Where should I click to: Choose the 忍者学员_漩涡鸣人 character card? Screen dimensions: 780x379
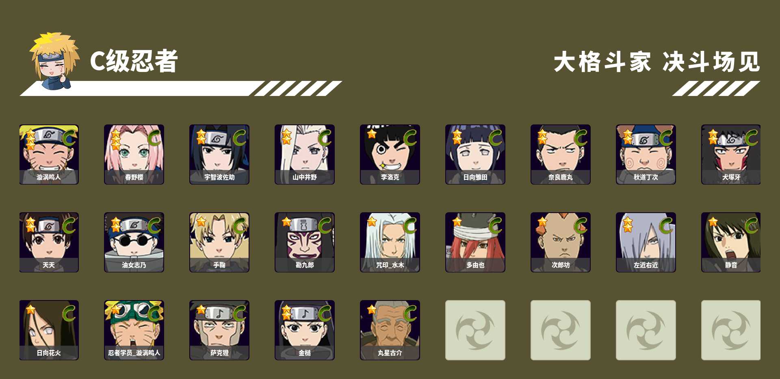[134, 330]
